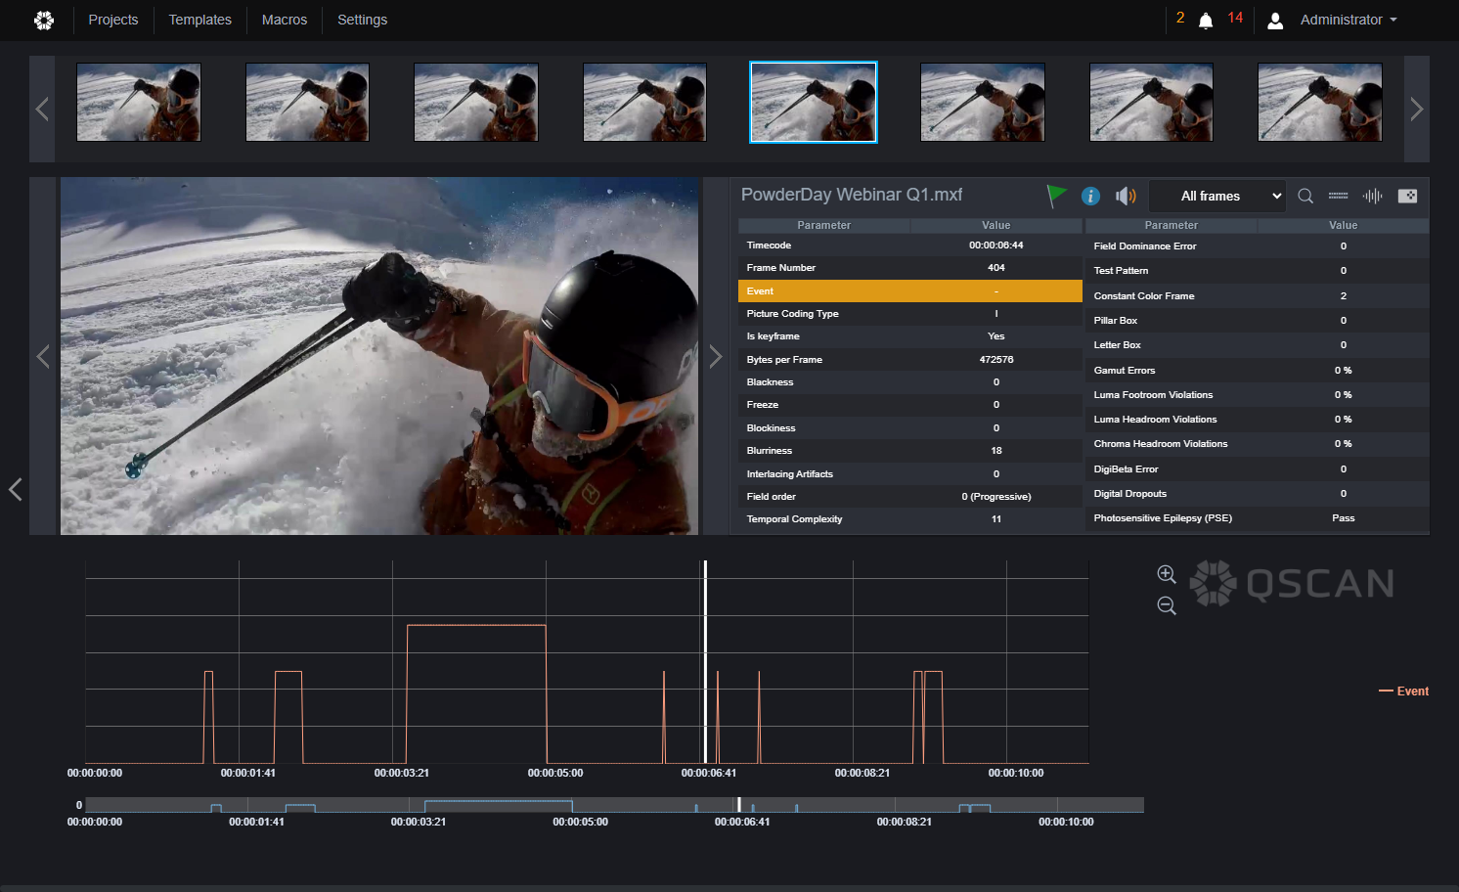This screenshot has width=1459, height=892.
Task: Open the blue info icon
Action: tap(1090, 196)
